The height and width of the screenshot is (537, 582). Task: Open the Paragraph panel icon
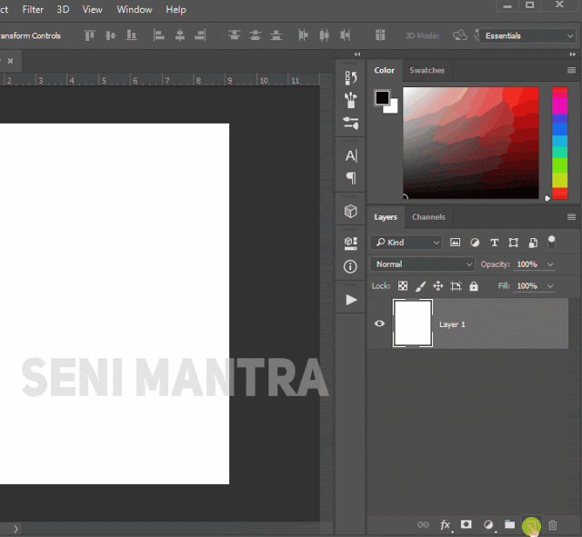coord(350,178)
